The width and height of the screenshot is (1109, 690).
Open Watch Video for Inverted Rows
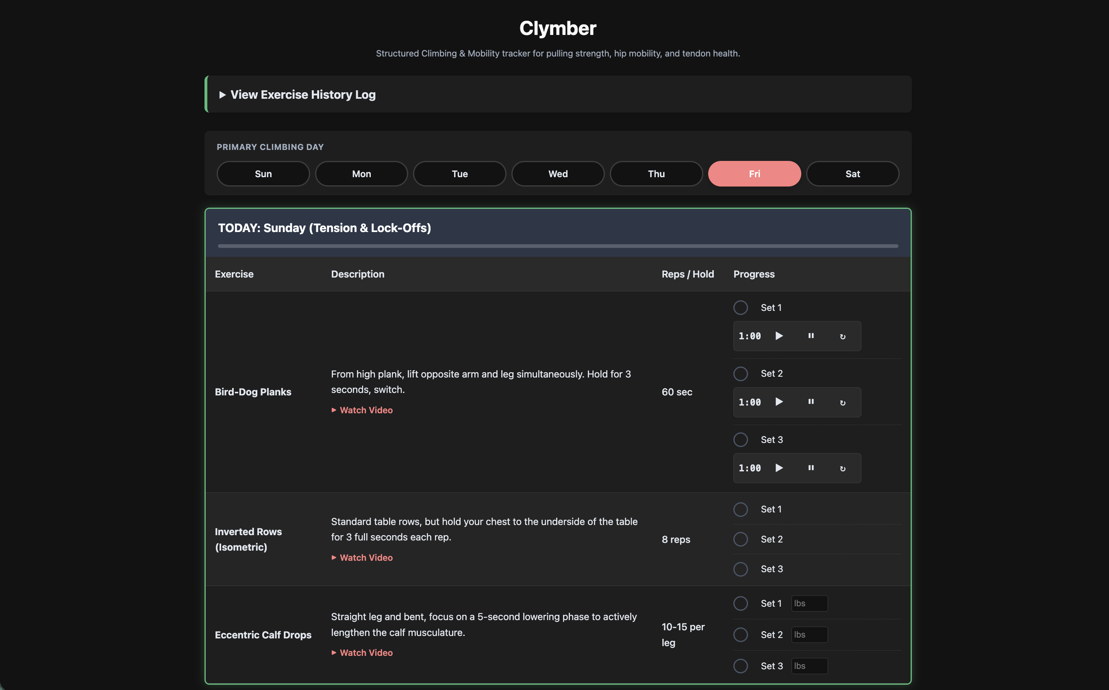click(x=365, y=557)
